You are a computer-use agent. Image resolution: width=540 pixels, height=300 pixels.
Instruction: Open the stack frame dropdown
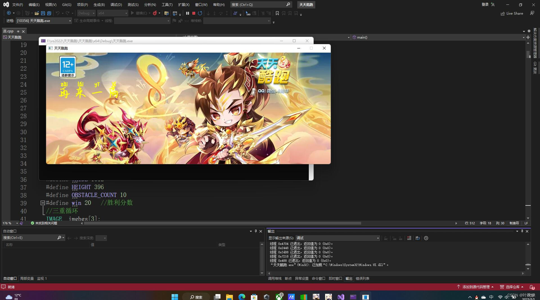237,21
